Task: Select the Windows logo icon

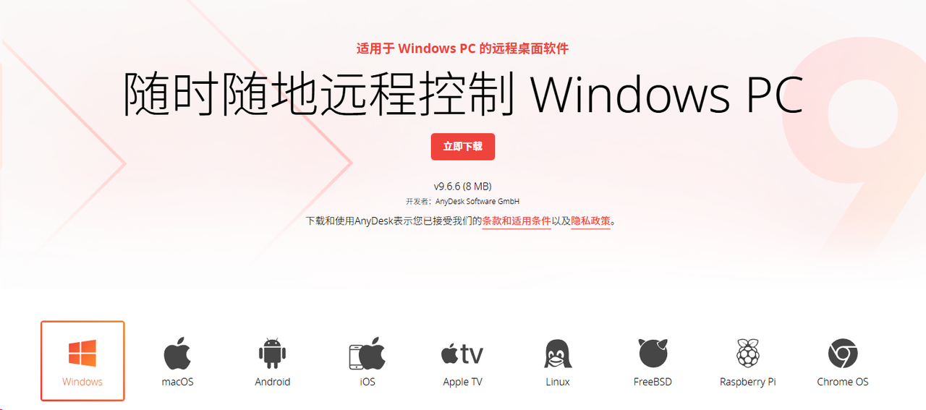Action: pyautogui.click(x=82, y=354)
